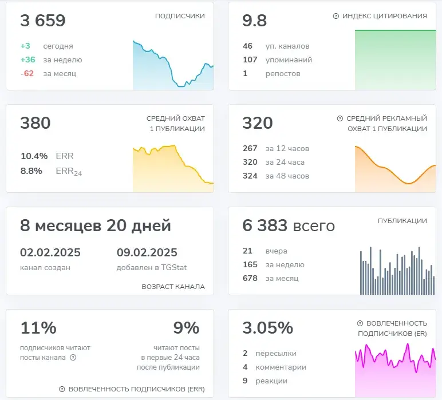Click the '8.8% ERR24' row
Image resolution: width=442 pixels, height=400 pixels.
[52, 171]
